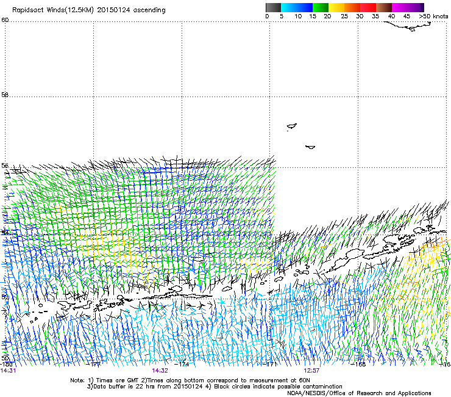Click the red 30-35 knots legend band
Image resolution: width=451 pixels, height=397 pixels.
pos(368,7)
